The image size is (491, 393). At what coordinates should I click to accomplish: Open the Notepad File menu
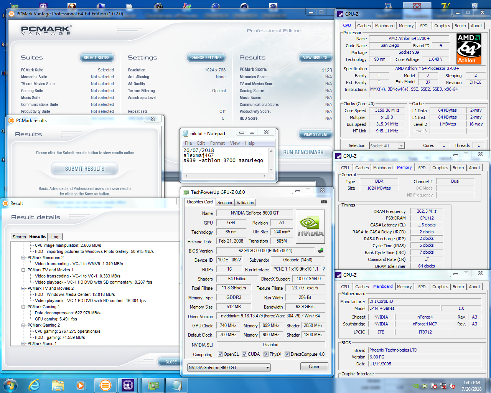(x=188, y=143)
